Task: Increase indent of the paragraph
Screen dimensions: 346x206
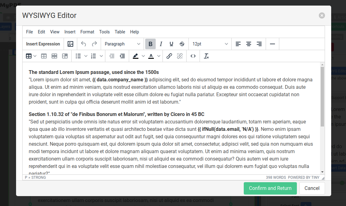Action: pyautogui.click(x=122, y=56)
